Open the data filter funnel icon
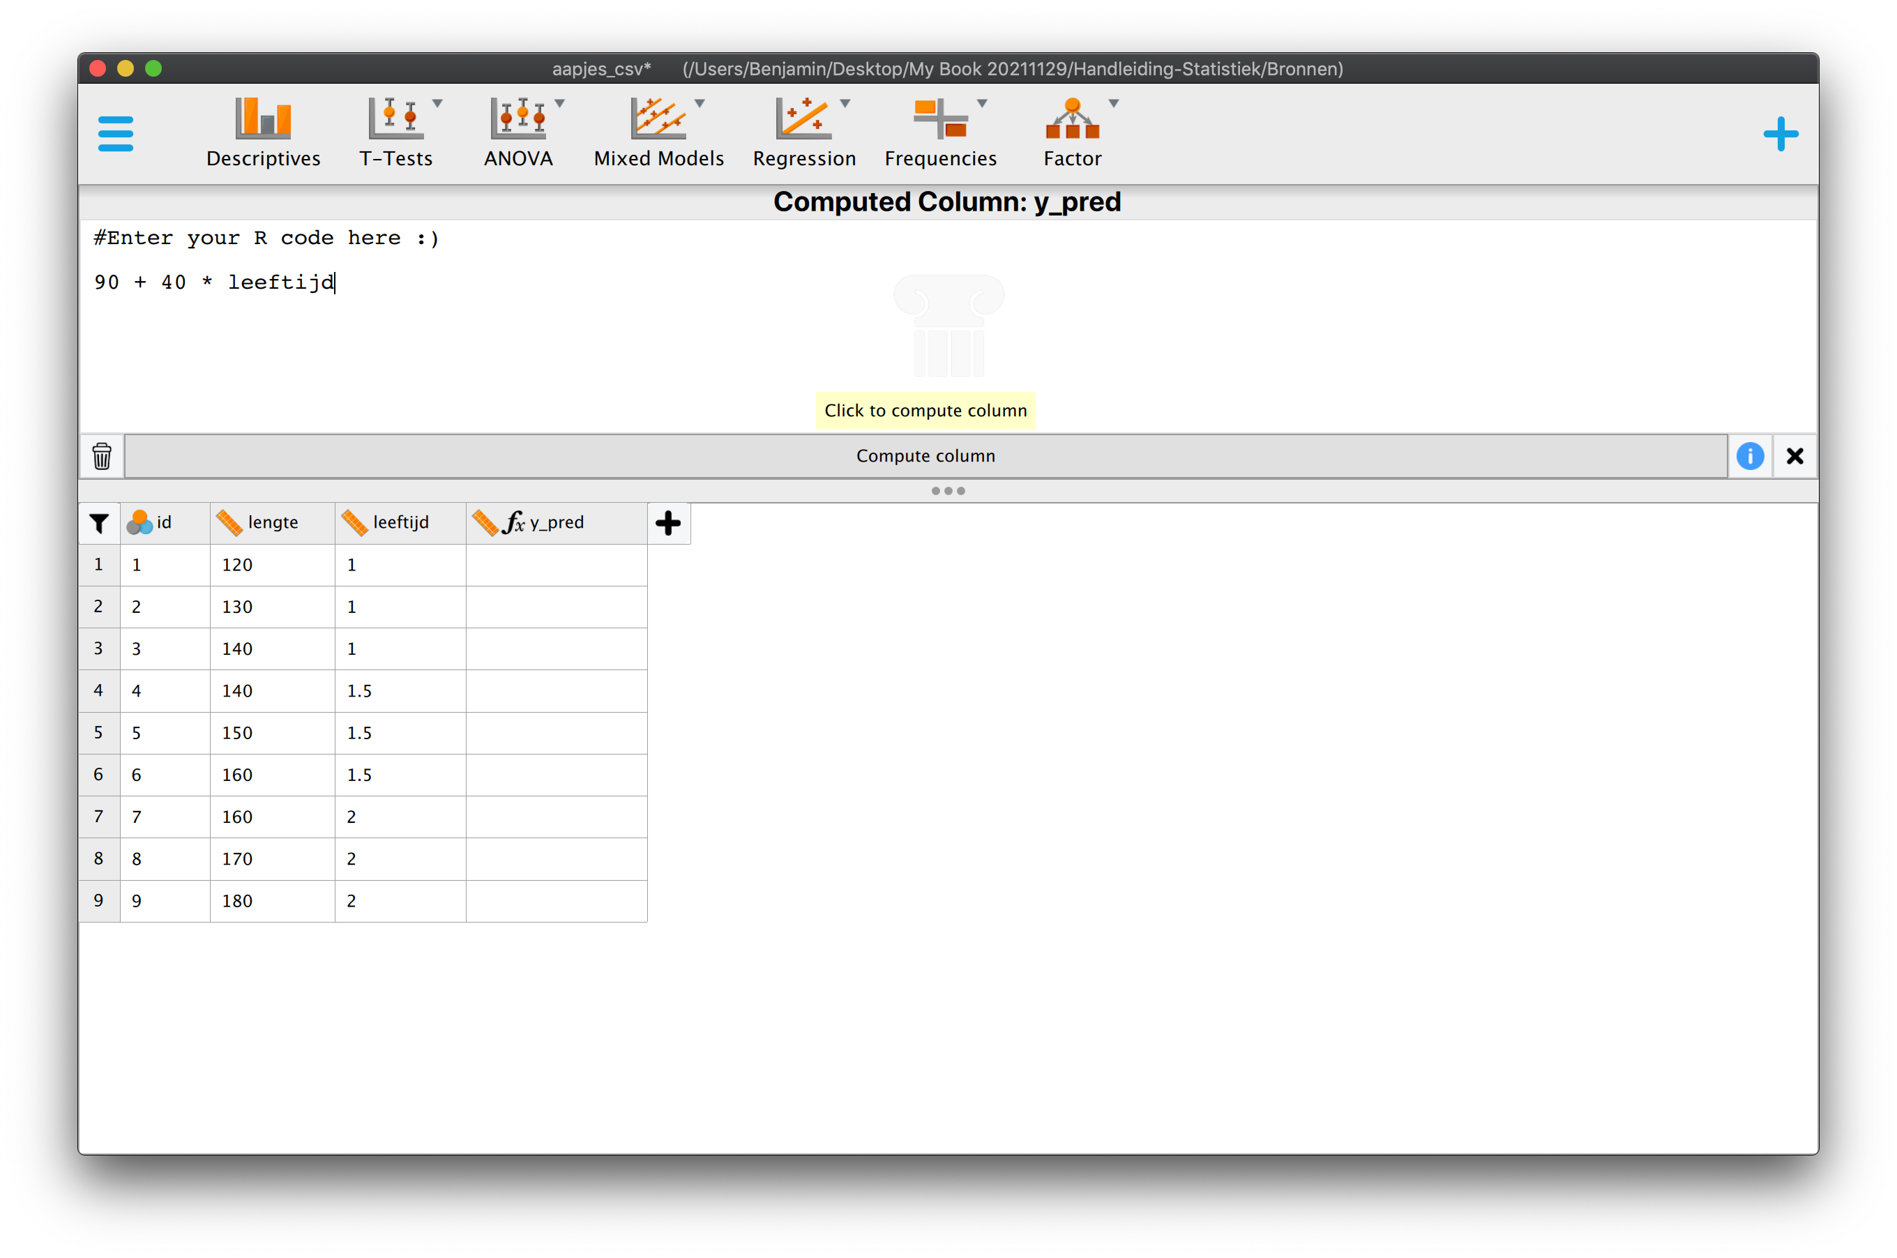1897x1258 pixels. (x=99, y=523)
